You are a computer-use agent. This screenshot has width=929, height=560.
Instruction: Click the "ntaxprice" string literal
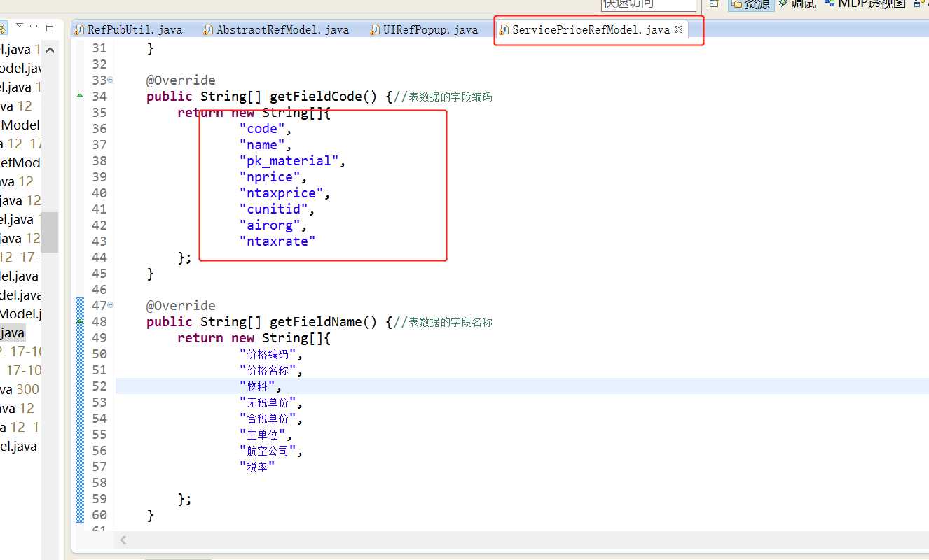click(x=282, y=193)
